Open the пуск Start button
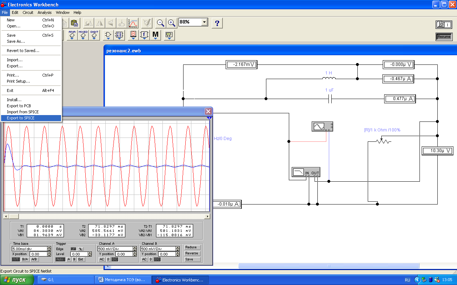The width and height of the screenshot is (457, 285). coord(17,280)
